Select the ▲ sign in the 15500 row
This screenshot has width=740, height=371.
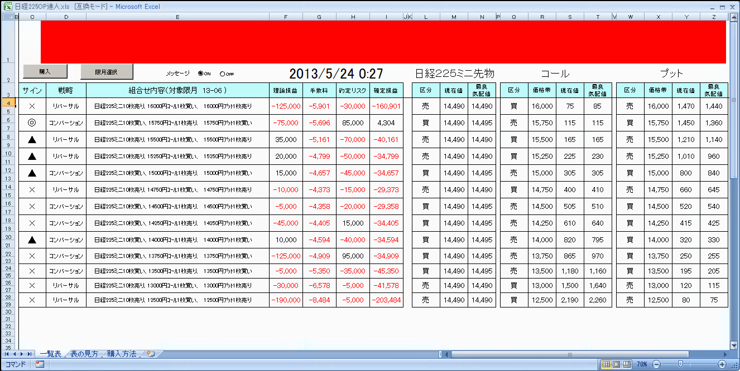coord(32,139)
